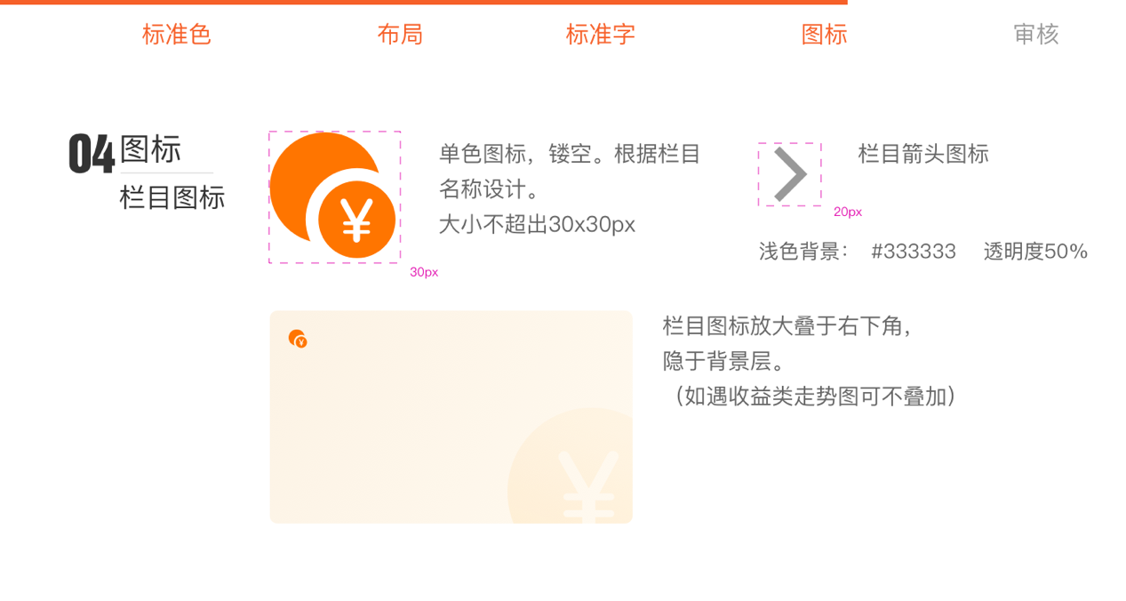Select the 标准字 tab
The width and height of the screenshot is (1126, 601).
pos(601,35)
